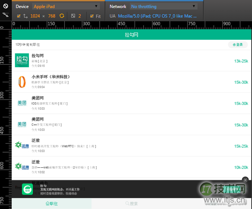Click the green 拉勾 app icon in banner
Image resolution: width=252 pixels, height=209 pixels.
click(x=27, y=189)
